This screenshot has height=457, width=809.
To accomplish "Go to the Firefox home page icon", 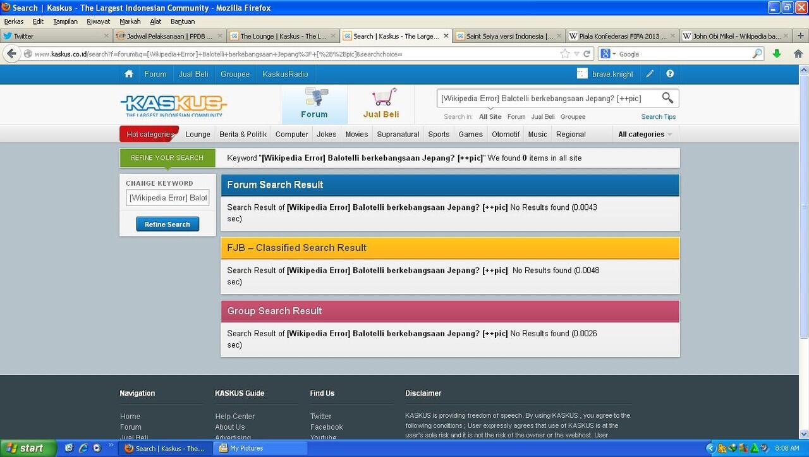I will tap(798, 54).
